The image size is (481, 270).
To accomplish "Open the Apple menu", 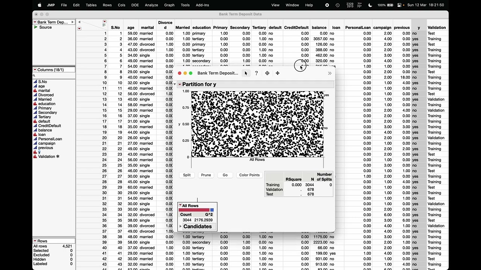I will tap(39, 5).
